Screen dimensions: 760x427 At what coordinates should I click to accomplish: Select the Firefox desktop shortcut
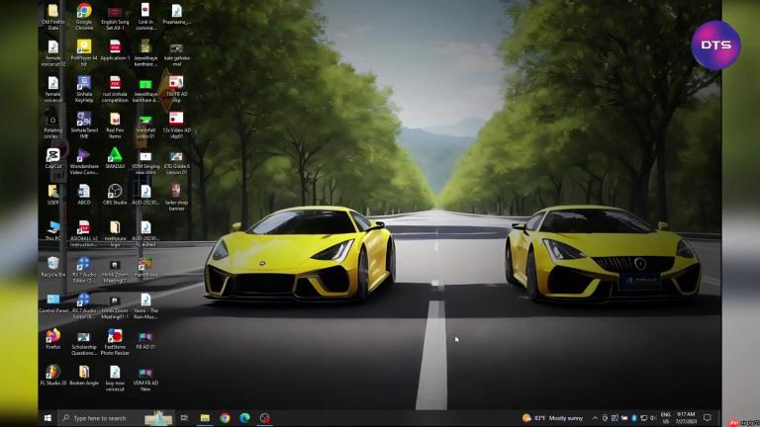(52, 339)
